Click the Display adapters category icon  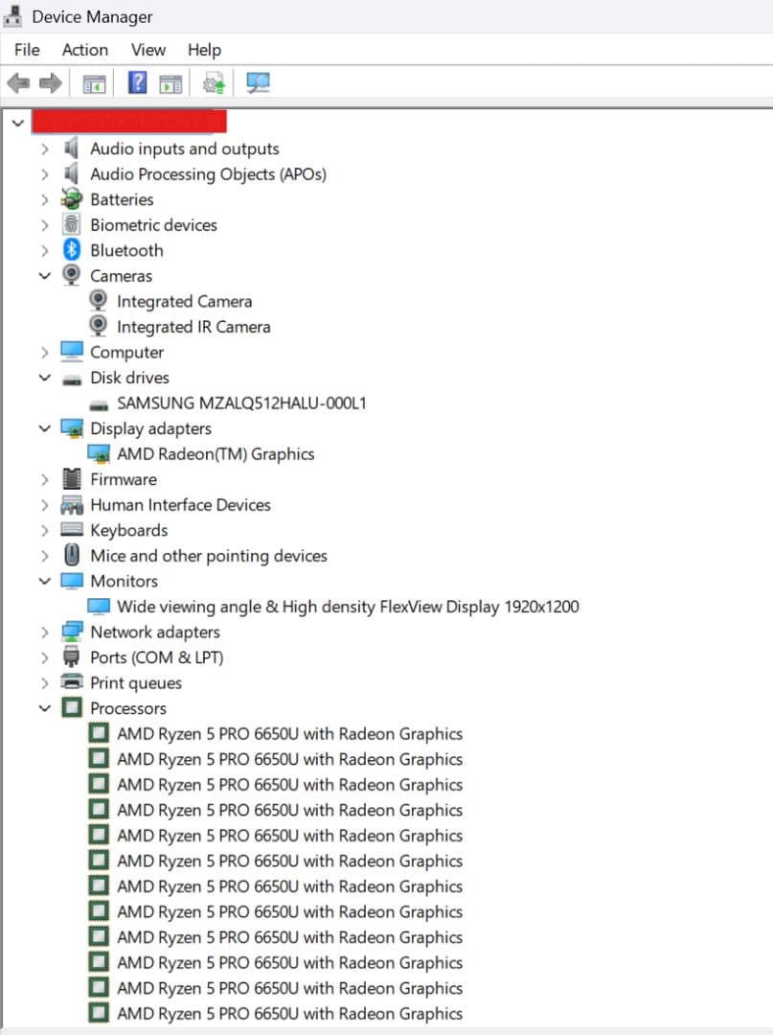coord(71,427)
